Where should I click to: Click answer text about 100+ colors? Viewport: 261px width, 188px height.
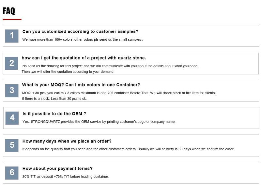click(83, 39)
